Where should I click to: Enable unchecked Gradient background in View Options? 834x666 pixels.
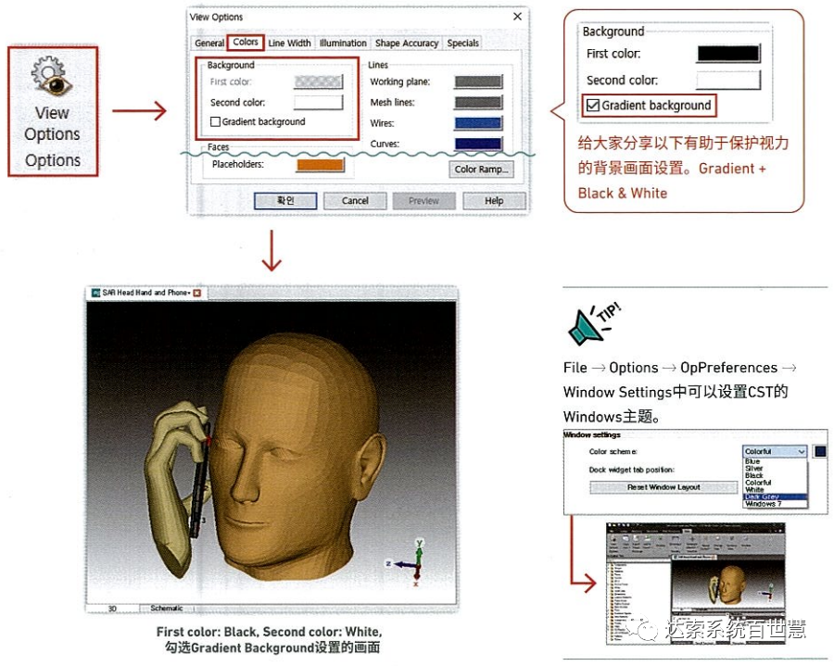coord(215,121)
